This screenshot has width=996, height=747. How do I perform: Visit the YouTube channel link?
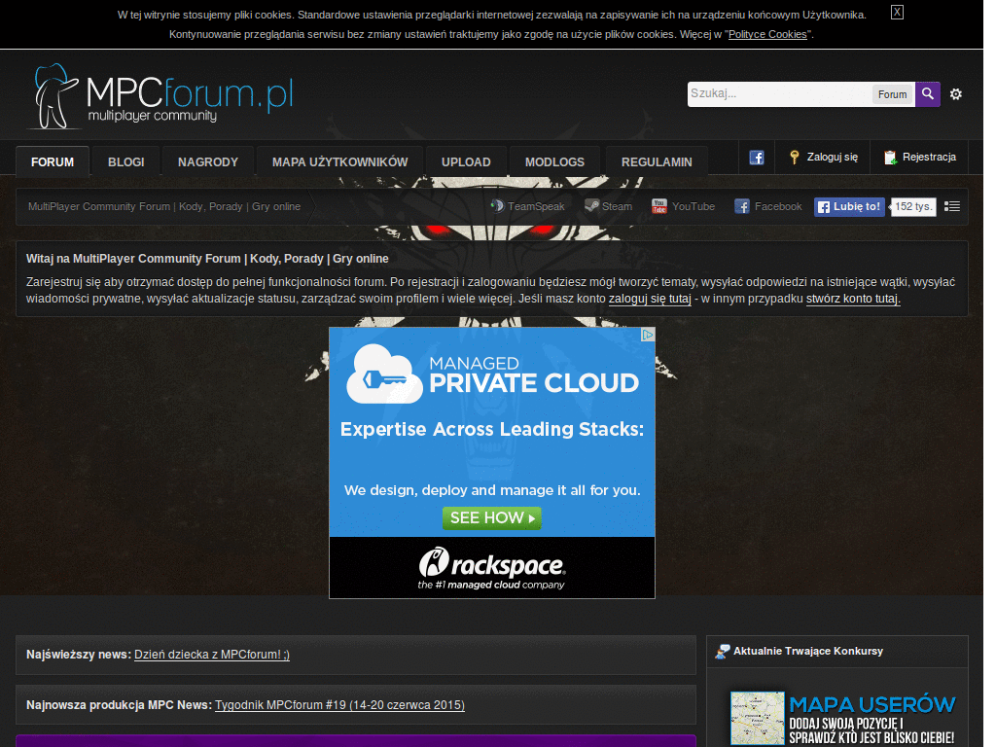coord(683,206)
